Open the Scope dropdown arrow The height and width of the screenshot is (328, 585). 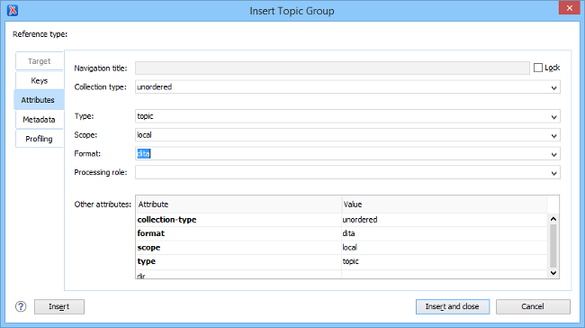[553, 135]
